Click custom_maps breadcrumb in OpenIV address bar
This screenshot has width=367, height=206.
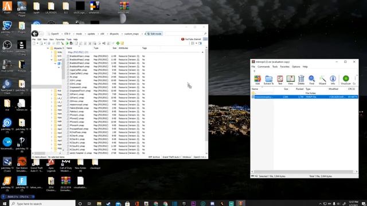coord(131,34)
